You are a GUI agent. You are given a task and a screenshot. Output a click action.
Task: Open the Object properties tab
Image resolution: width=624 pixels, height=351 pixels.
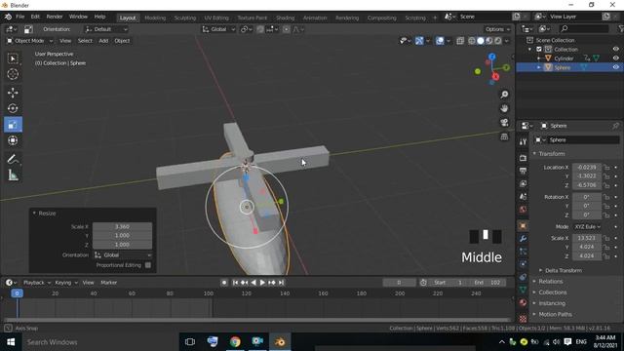pyautogui.click(x=523, y=226)
